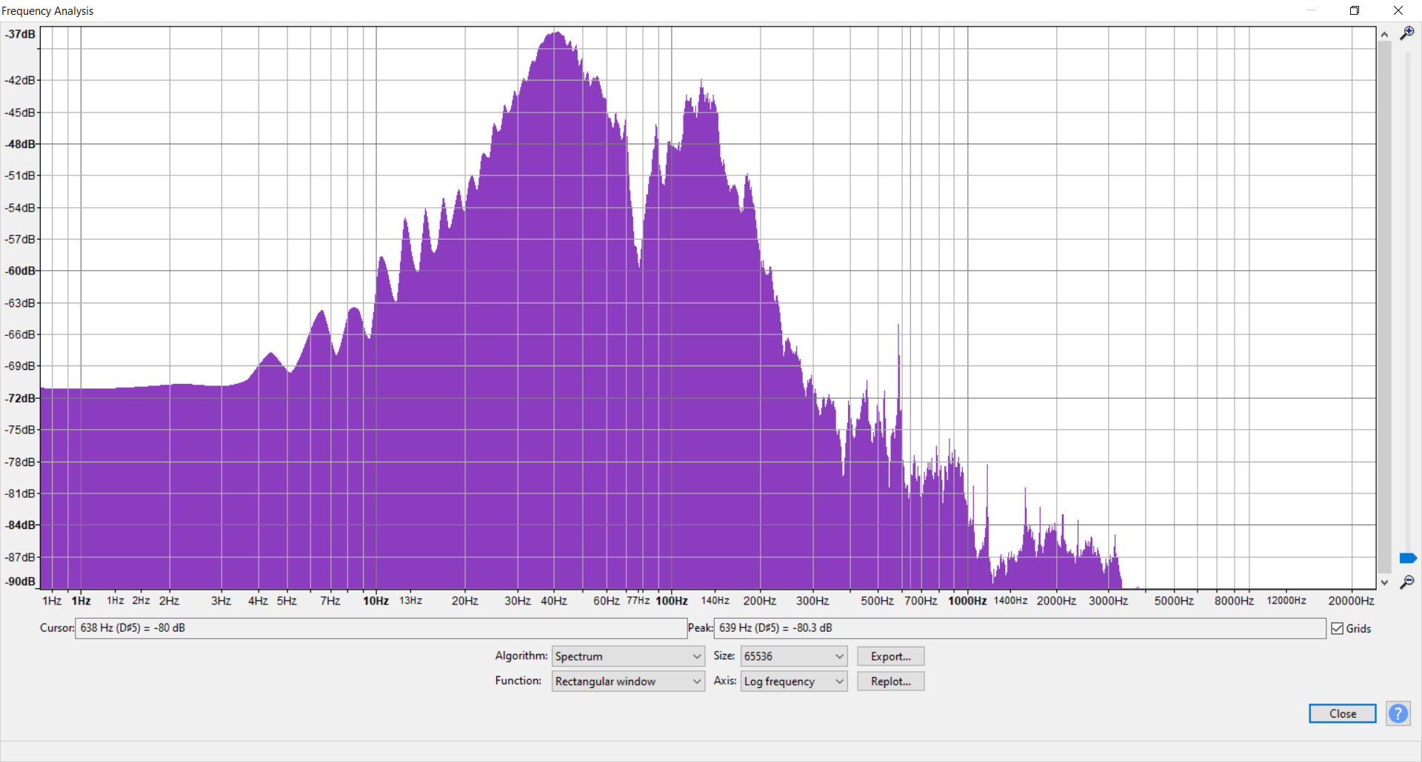
Task: Toggle the Grids checkbox
Action: click(1337, 628)
